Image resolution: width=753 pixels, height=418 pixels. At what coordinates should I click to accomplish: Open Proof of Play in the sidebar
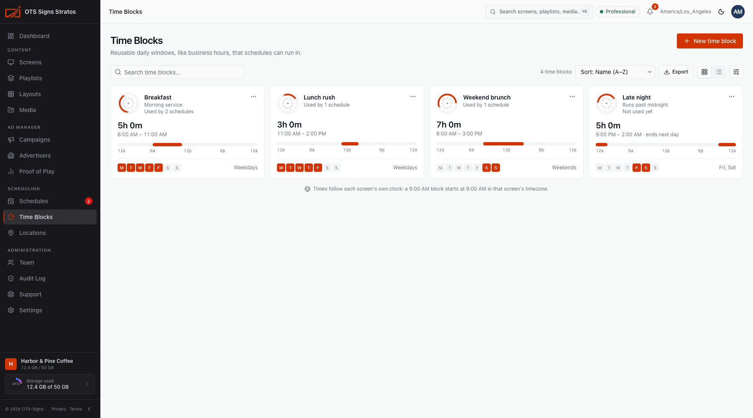pos(50,171)
